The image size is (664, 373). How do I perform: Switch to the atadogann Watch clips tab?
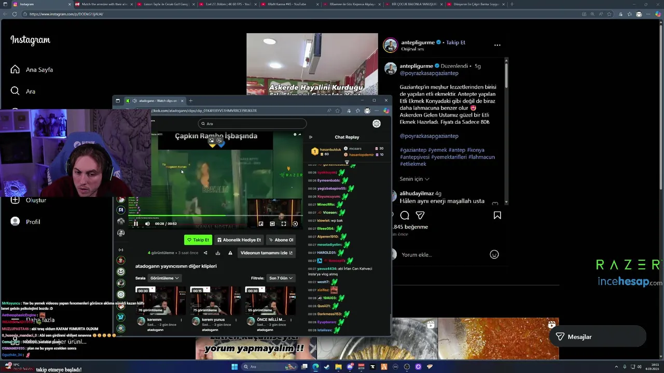(x=154, y=101)
